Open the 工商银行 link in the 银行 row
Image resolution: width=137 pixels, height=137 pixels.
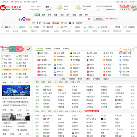pyautogui.click(x=47, y=126)
